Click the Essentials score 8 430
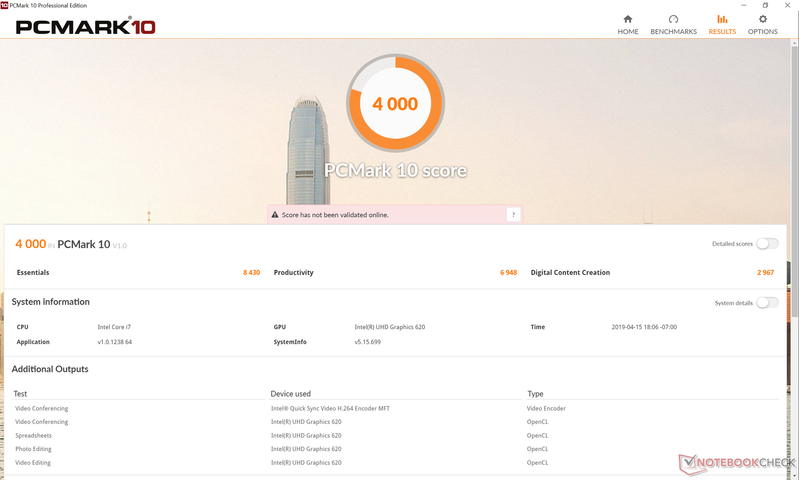This screenshot has width=799, height=480. (x=251, y=273)
